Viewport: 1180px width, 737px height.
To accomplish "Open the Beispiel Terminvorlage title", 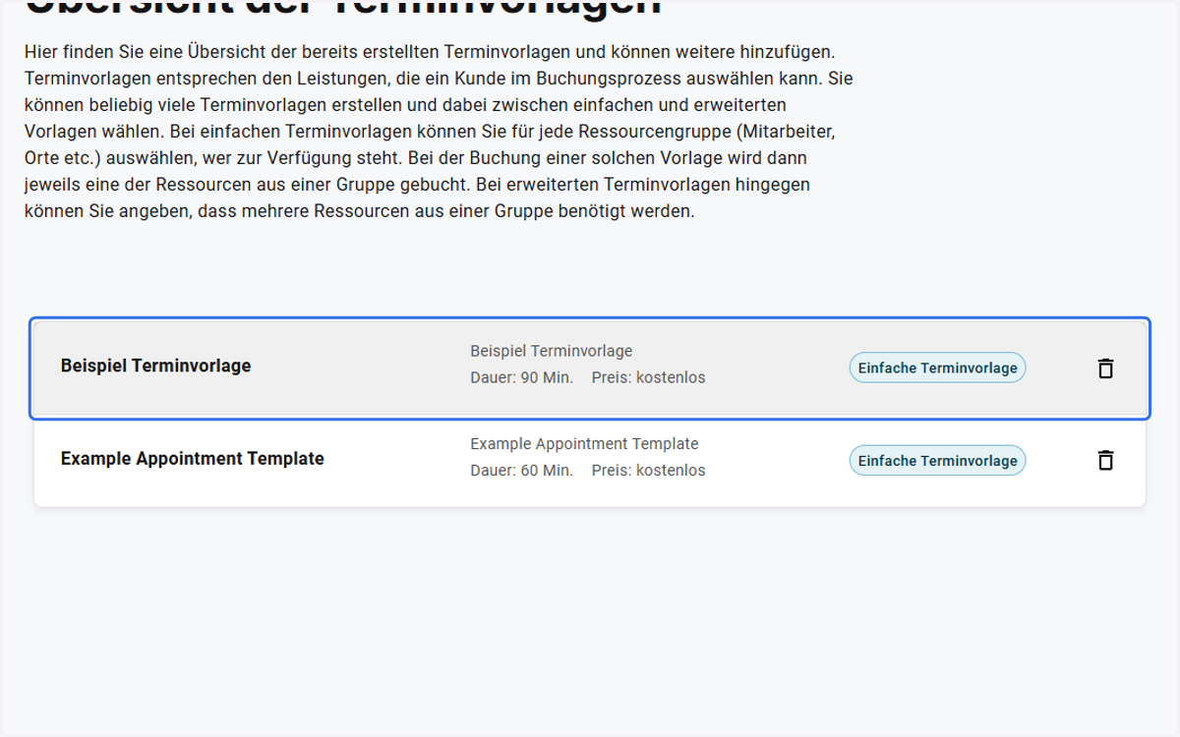I will coord(155,366).
